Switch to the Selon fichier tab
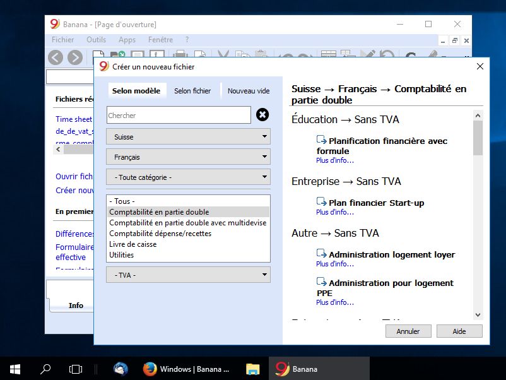Image resolution: width=506 pixels, height=380 pixels. pyautogui.click(x=192, y=91)
